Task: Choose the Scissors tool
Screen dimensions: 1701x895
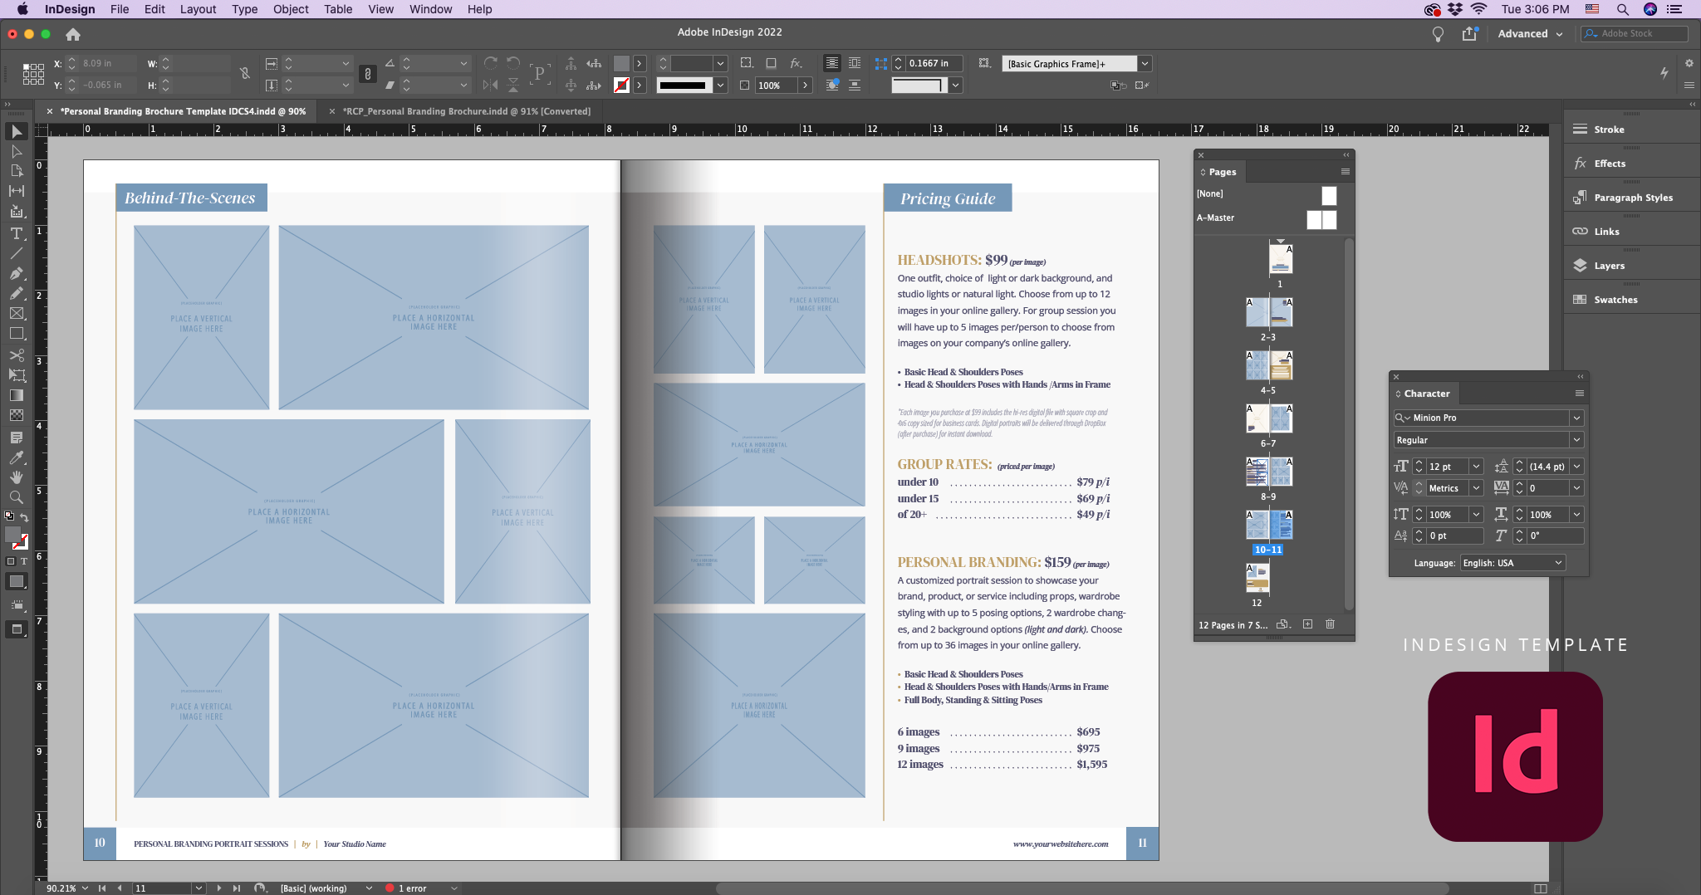Action: pos(16,355)
